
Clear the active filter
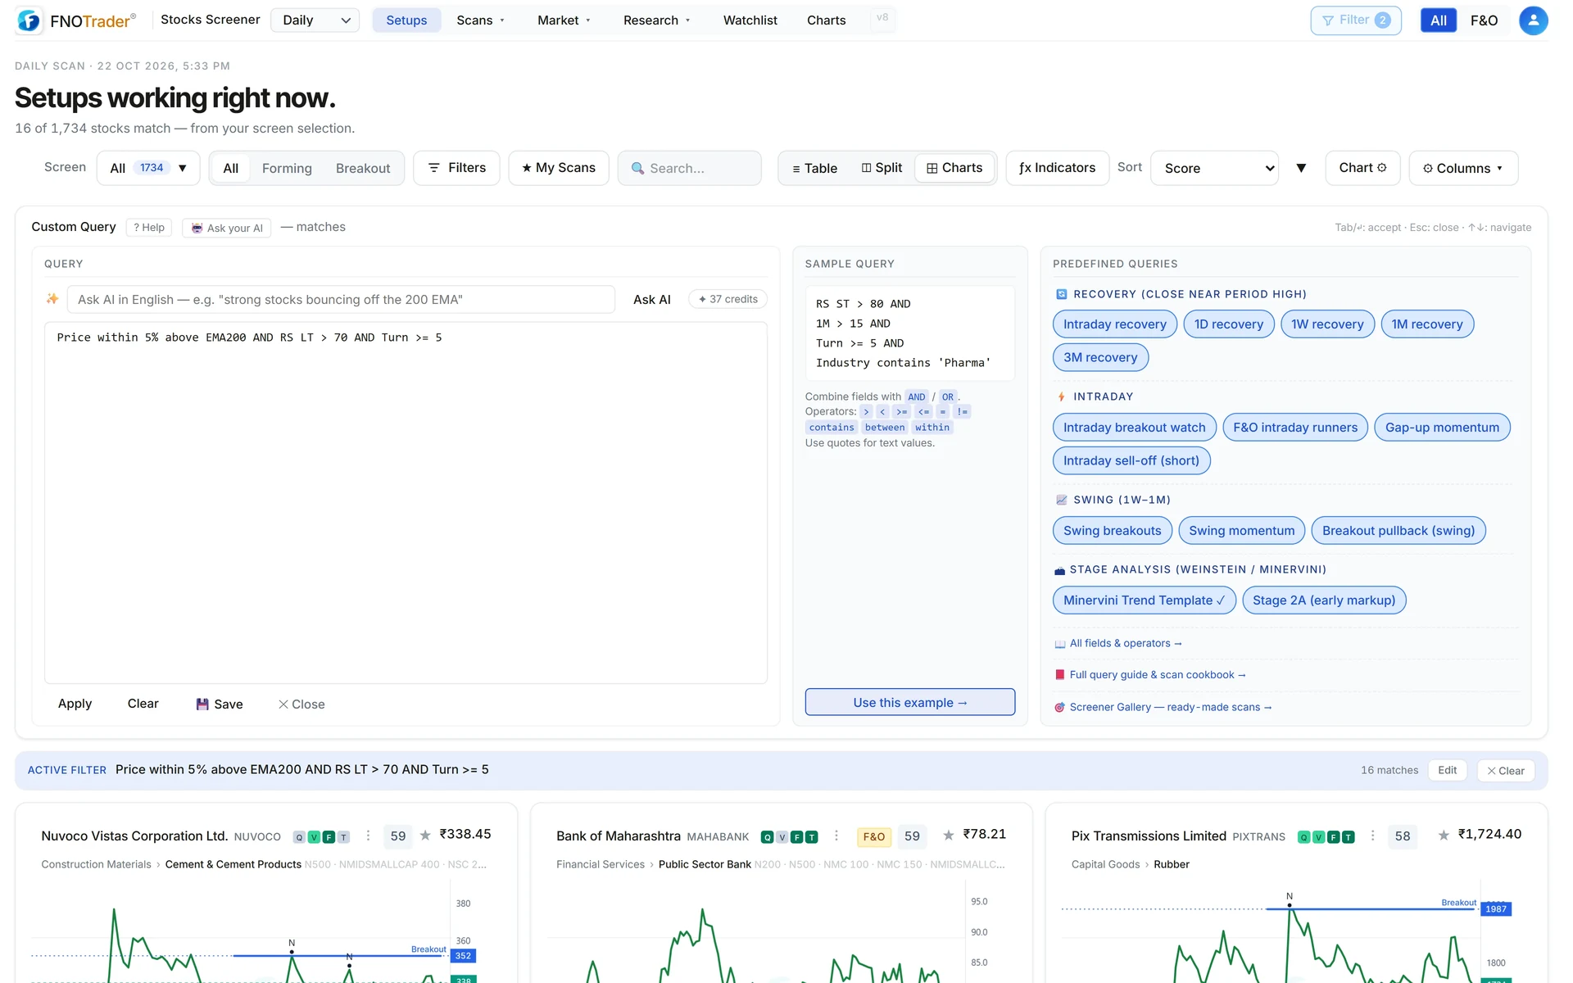pos(1506,771)
